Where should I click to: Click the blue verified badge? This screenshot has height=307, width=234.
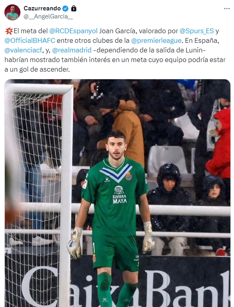(65, 8)
